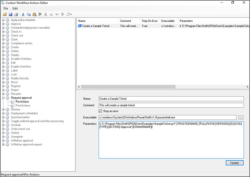The width and height of the screenshot is (250, 177).
Task: Click the gear icon next to Deploy
Action: (x=7, y=55)
